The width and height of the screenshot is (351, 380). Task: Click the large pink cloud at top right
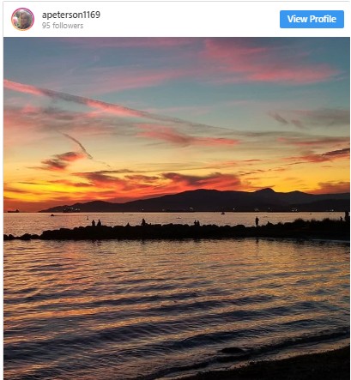coord(269,62)
